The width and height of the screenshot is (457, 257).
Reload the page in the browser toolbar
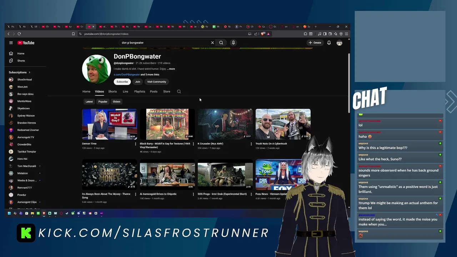click(x=19, y=34)
